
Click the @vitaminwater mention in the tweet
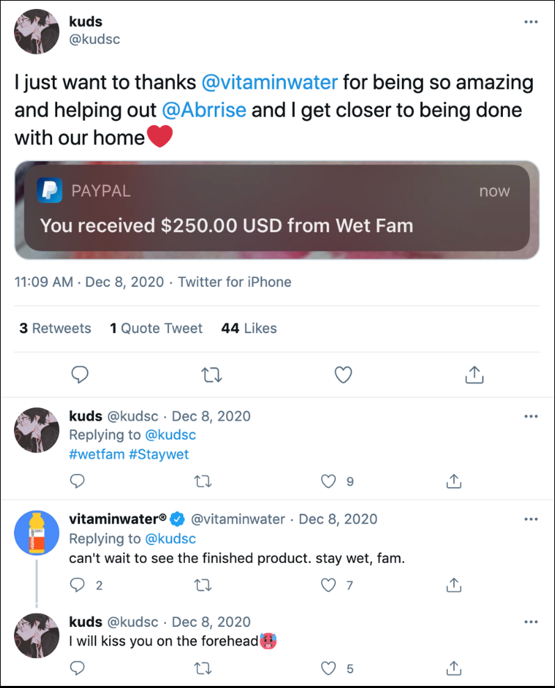(x=269, y=83)
